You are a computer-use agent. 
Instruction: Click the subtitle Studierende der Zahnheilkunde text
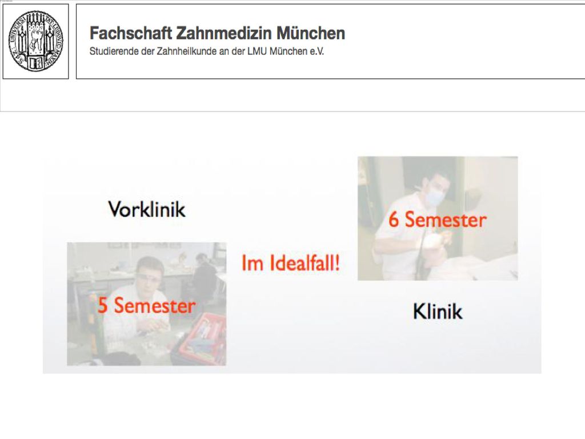coord(207,51)
